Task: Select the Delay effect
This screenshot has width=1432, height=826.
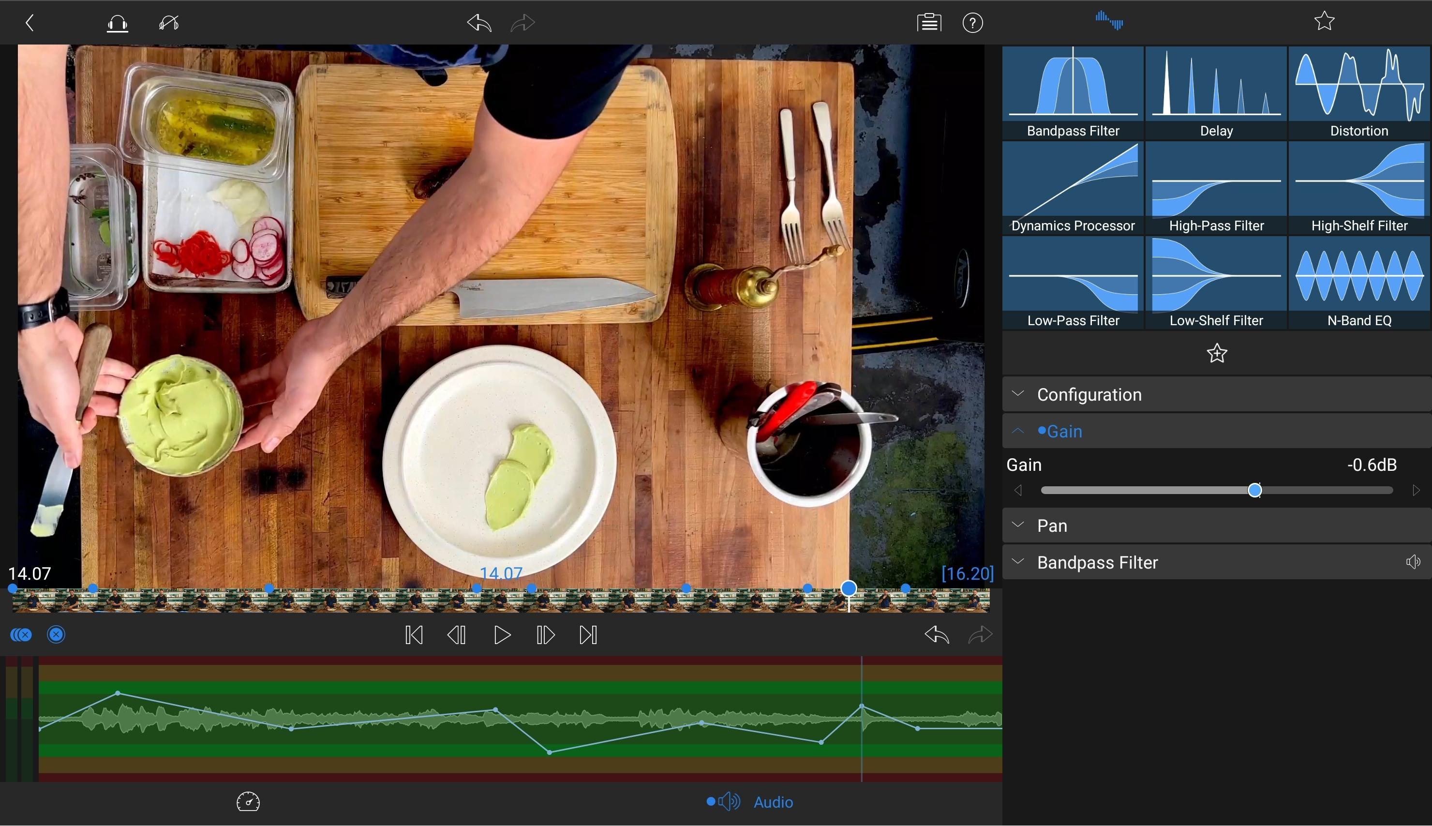Action: [x=1216, y=93]
